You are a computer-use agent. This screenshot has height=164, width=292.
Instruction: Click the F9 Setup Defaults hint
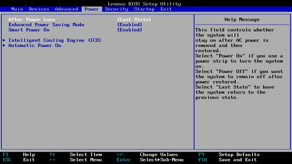(229, 155)
